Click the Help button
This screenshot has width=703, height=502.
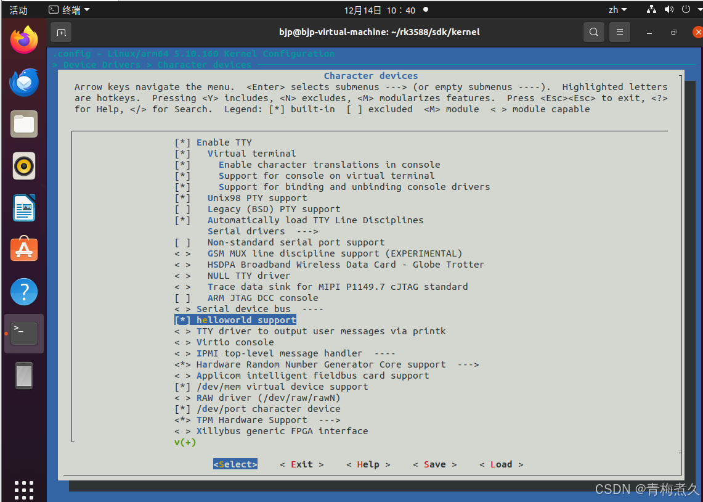coord(368,464)
